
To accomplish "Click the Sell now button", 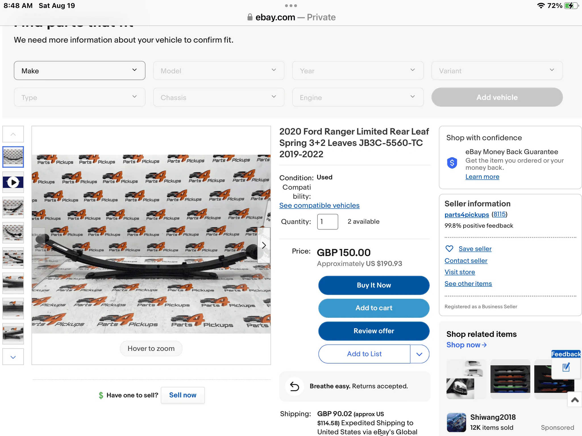I will [x=183, y=395].
